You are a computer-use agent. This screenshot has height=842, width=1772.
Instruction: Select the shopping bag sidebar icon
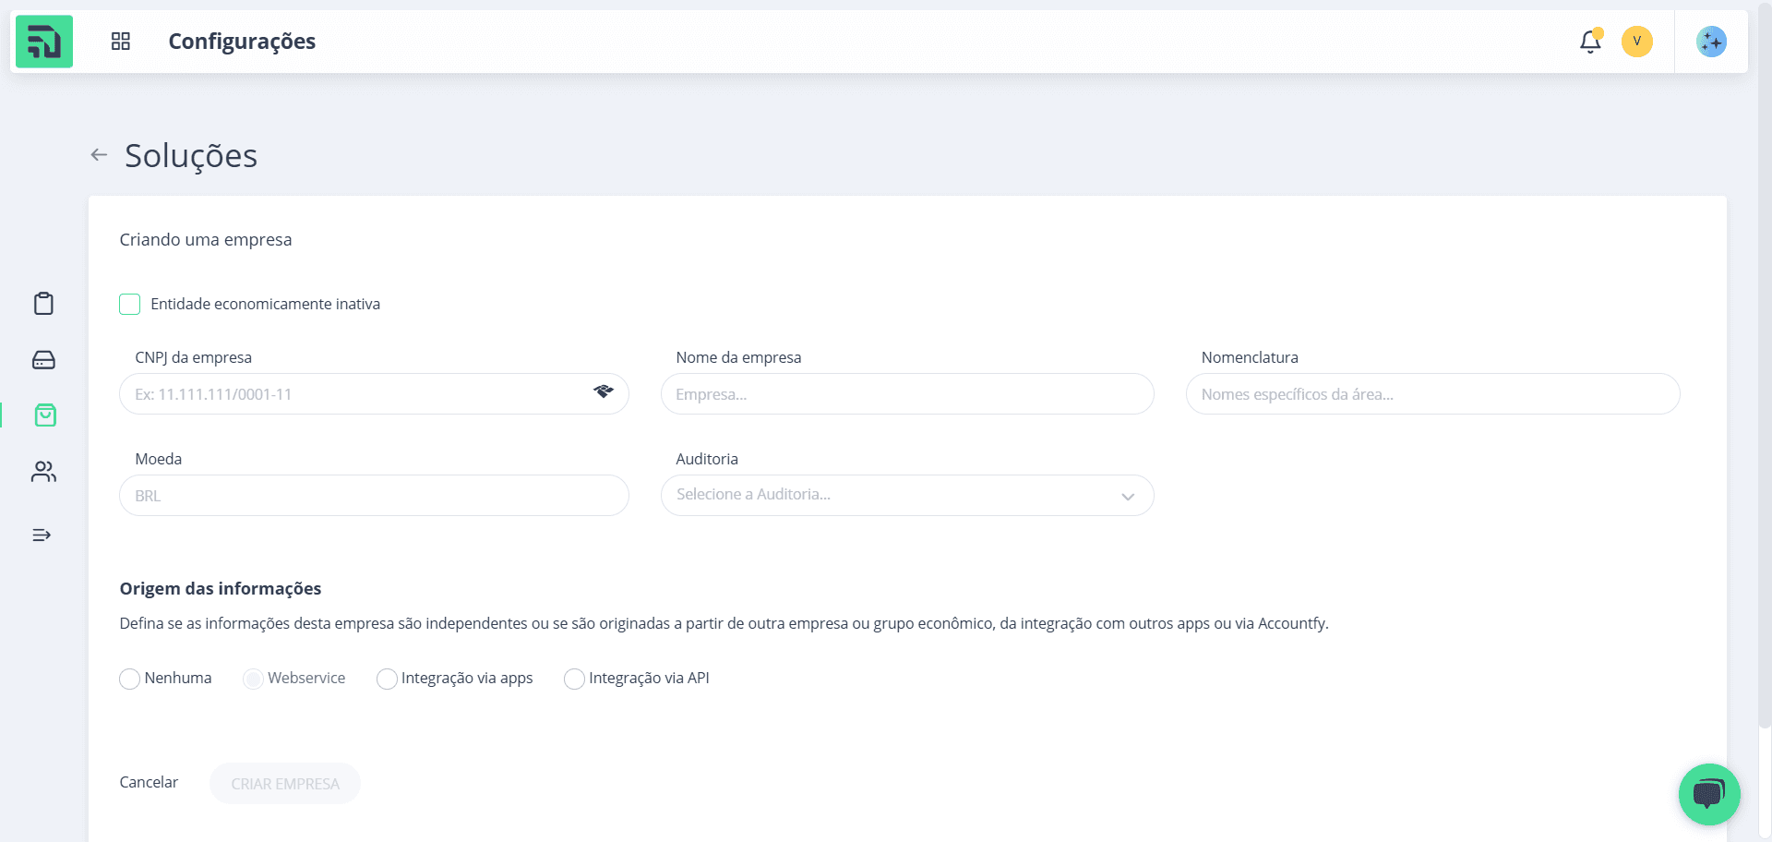(45, 415)
